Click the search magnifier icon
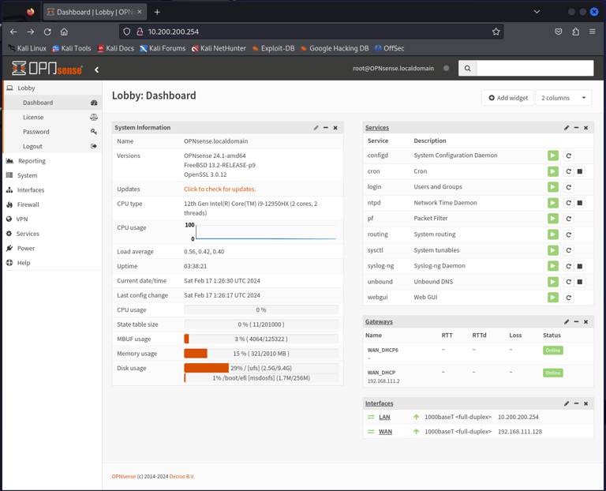The width and height of the screenshot is (606, 491). coord(467,69)
